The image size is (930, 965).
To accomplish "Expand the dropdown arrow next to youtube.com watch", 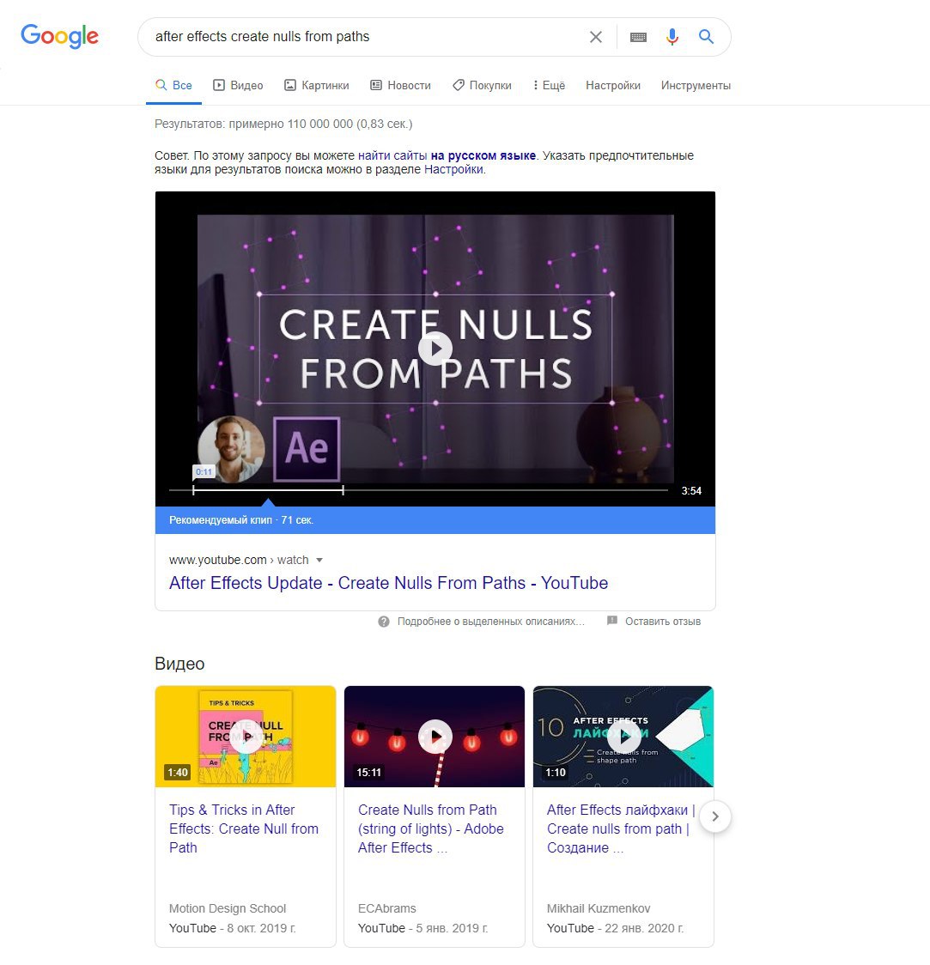I will 319,560.
